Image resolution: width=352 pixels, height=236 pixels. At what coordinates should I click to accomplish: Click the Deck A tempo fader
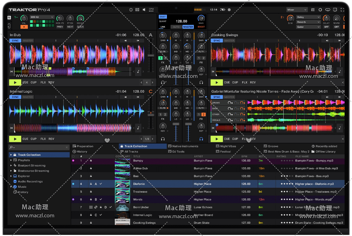tap(151, 56)
